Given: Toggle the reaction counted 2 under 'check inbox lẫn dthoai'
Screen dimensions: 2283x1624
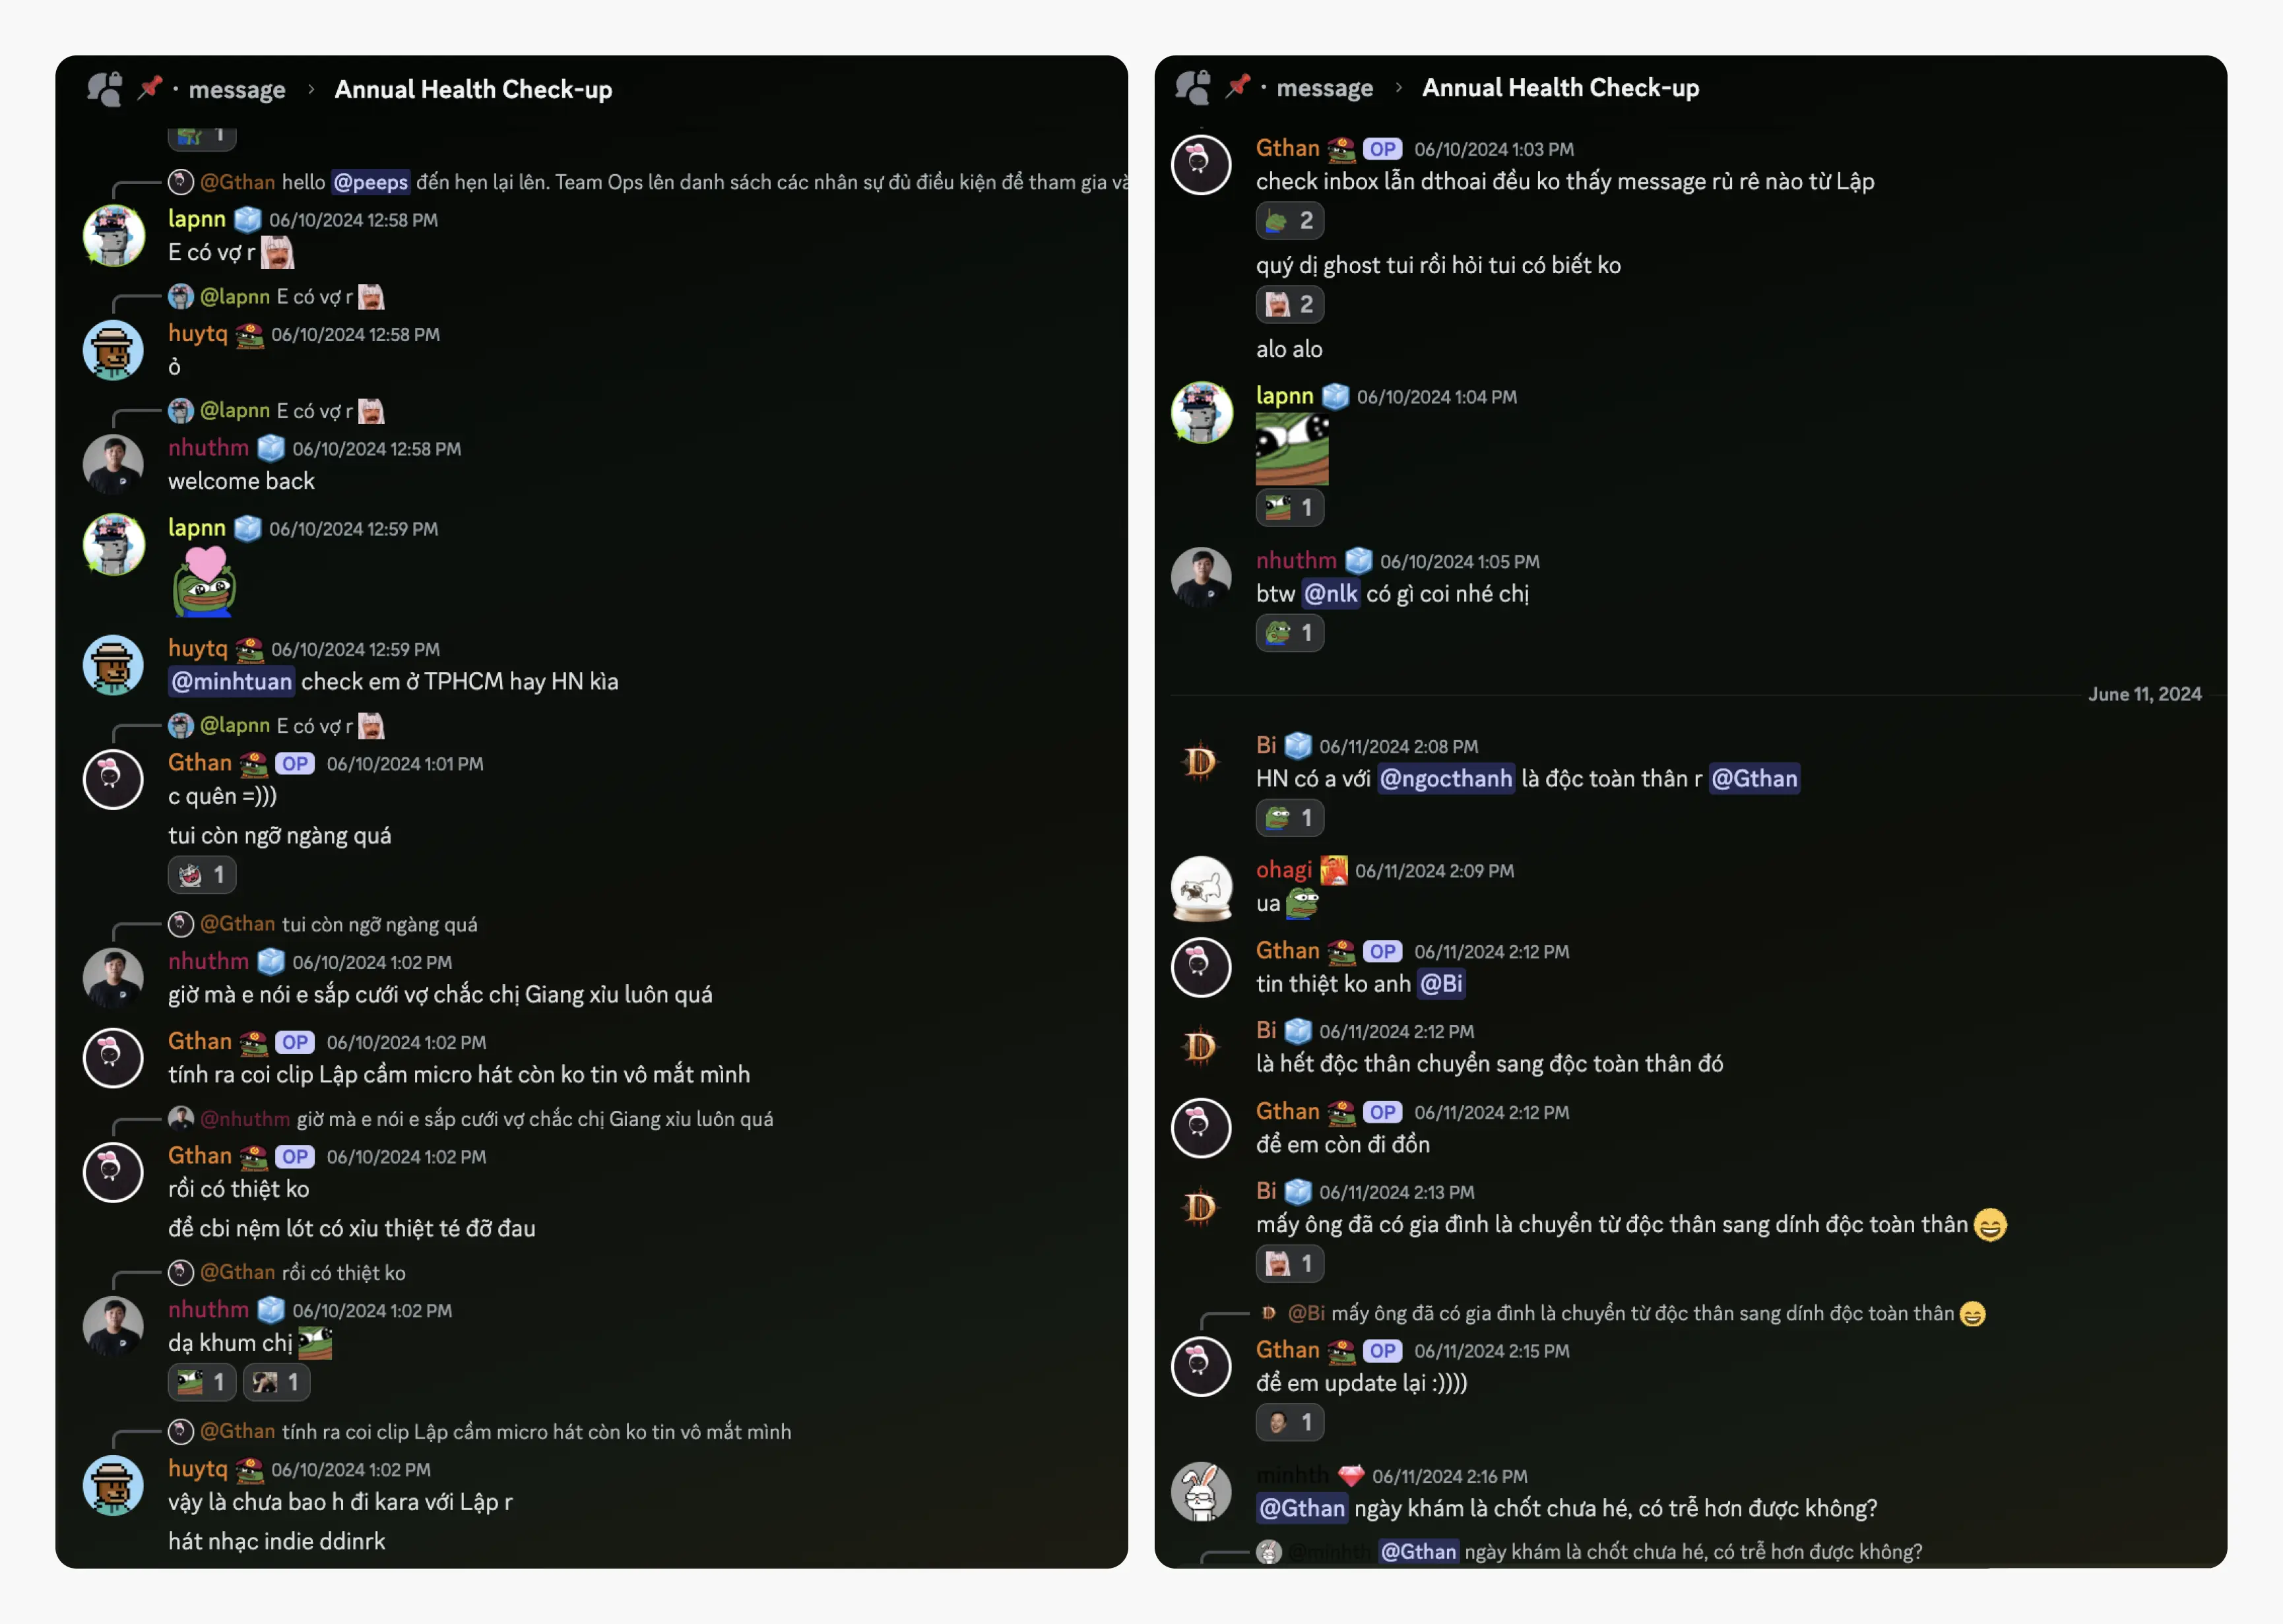Looking at the screenshot, I should (x=1290, y=221).
